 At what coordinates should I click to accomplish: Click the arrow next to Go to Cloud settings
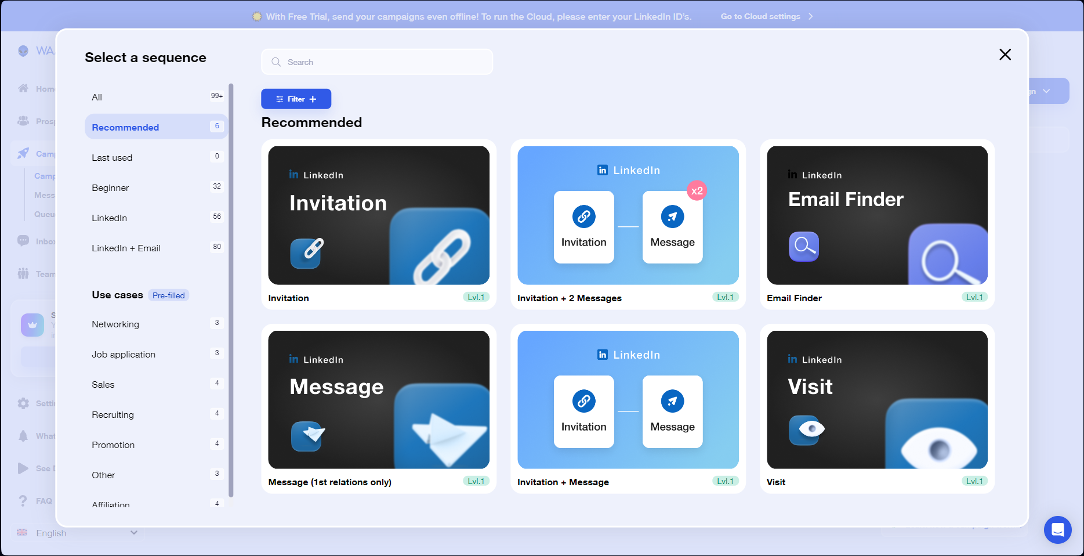click(811, 16)
